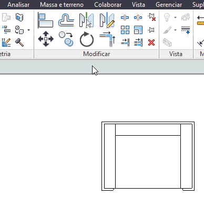Toggle the Pin element tool

coord(151,30)
